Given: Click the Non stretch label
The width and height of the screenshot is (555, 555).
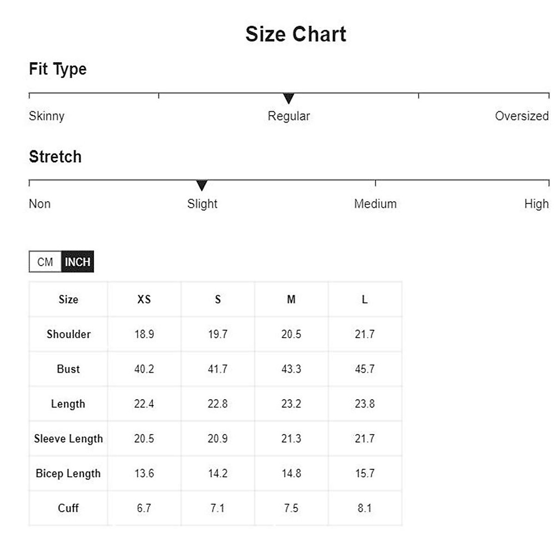Looking at the screenshot, I should pos(40,203).
